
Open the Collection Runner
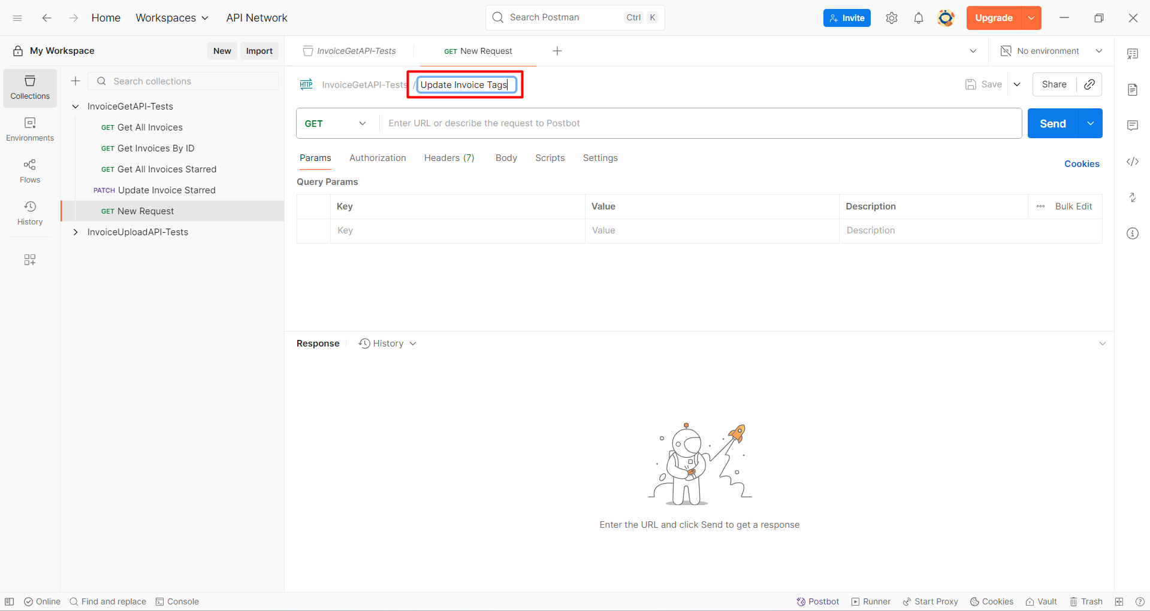870,601
